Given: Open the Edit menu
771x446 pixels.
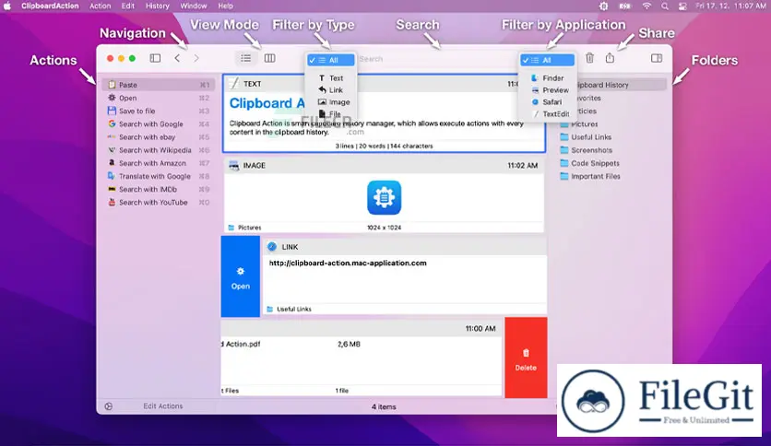Looking at the screenshot, I should pyautogui.click(x=128, y=6).
